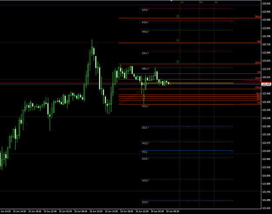Click the Lc session label at top
Image resolution: width=272 pixels, height=214 pixels.
click(216, 2)
